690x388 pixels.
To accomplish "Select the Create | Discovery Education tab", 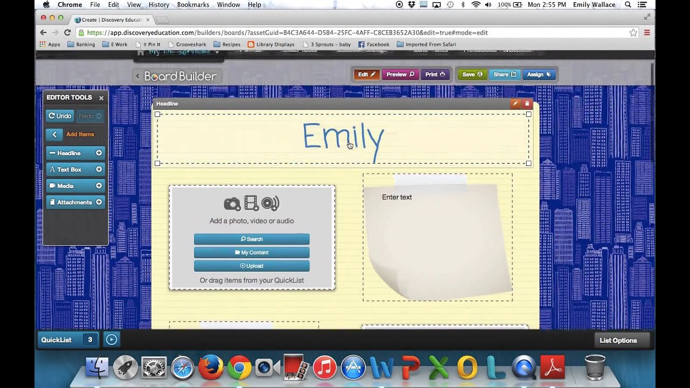I will click(112, 20).
